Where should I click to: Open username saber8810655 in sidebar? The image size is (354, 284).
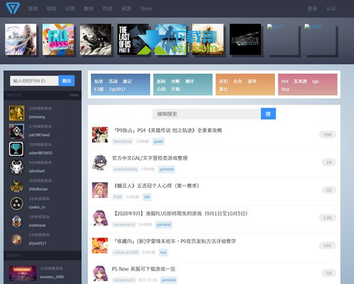click(40, 153)
